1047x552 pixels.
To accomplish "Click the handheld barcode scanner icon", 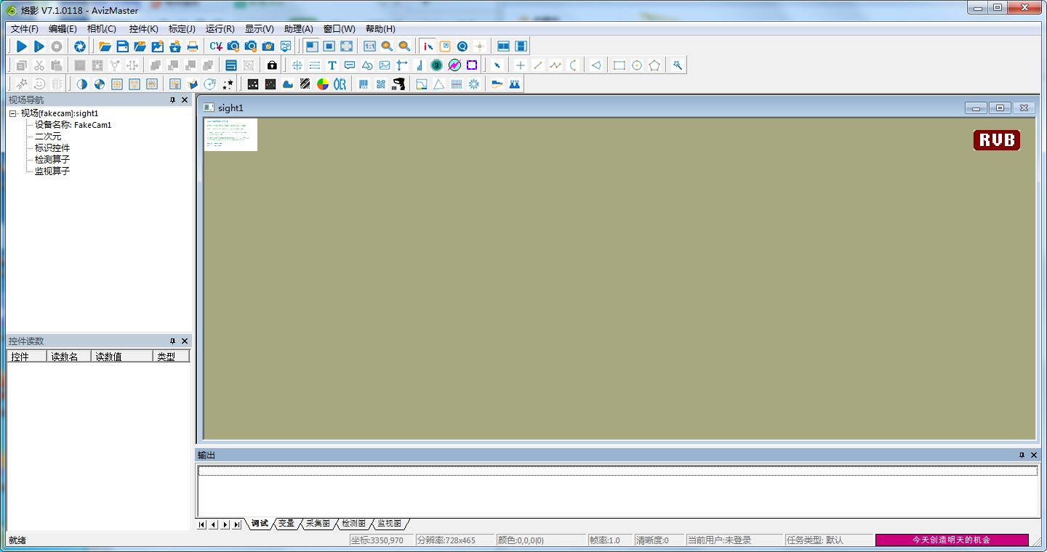I will point(398,84).
